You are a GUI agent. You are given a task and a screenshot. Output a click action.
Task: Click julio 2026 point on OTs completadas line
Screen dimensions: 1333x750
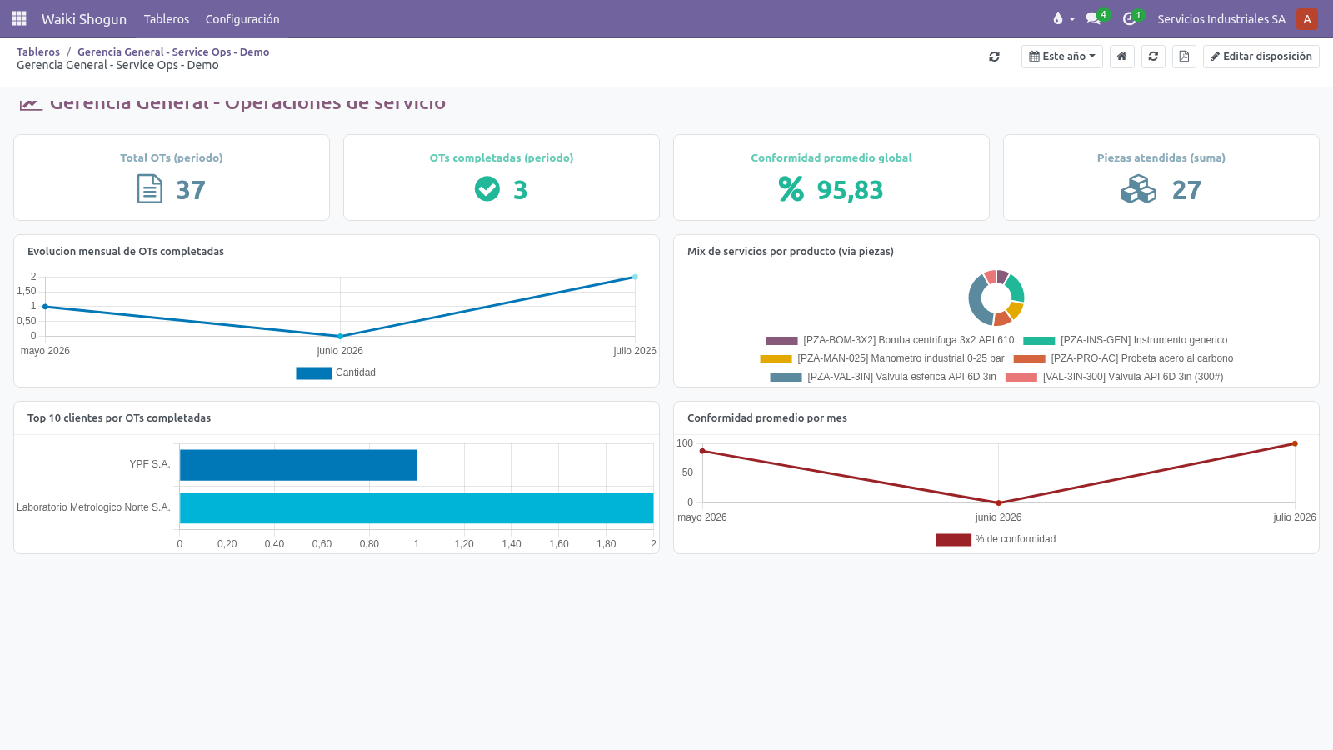[635, 277]
